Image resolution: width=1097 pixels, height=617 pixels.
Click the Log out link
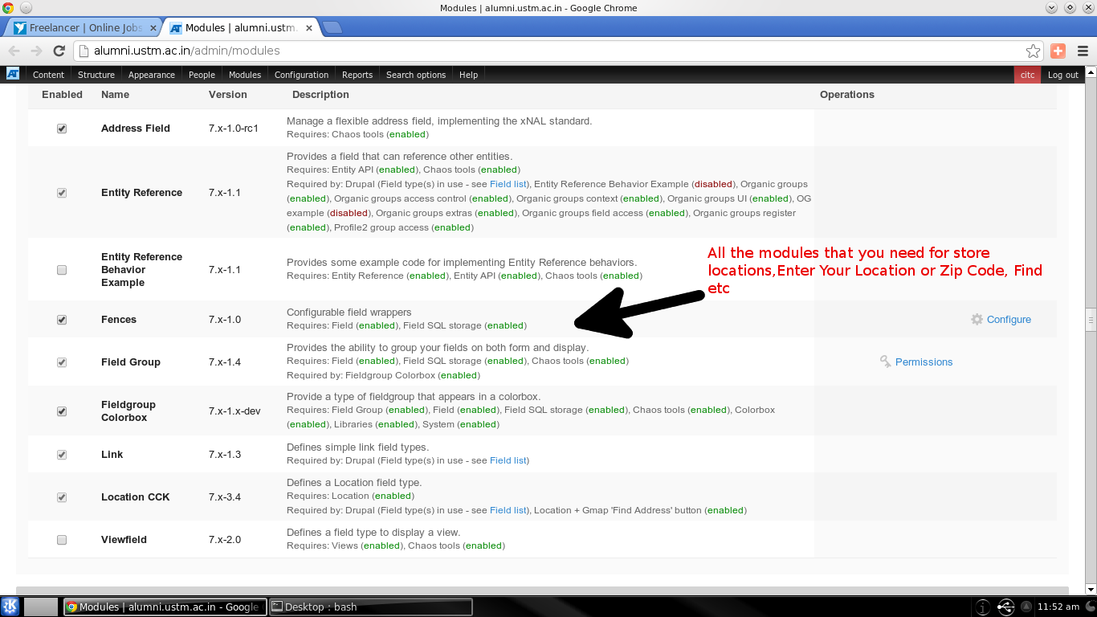pos(1063,75)
